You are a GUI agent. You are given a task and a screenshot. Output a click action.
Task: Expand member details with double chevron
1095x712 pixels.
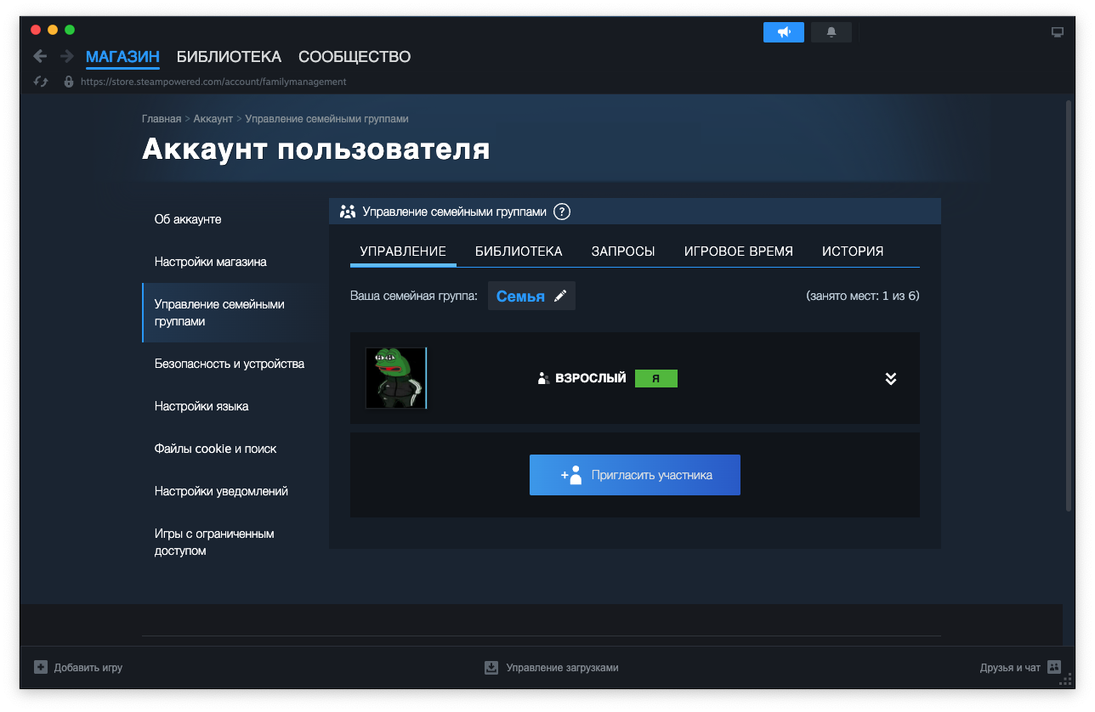coord(891,379)
